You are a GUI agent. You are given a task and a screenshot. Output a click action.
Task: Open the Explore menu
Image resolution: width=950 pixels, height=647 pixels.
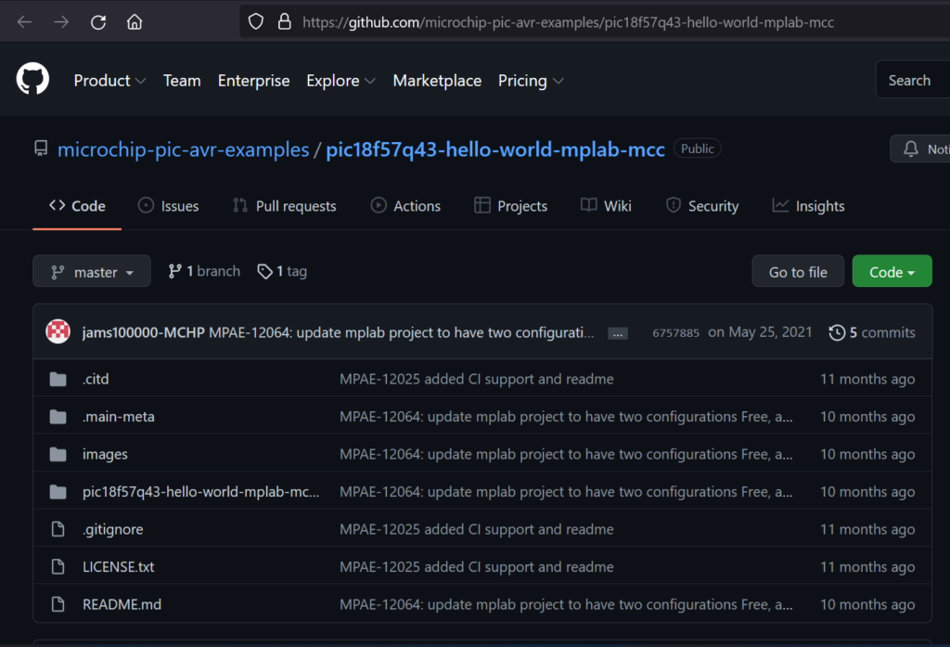[340, 81]
